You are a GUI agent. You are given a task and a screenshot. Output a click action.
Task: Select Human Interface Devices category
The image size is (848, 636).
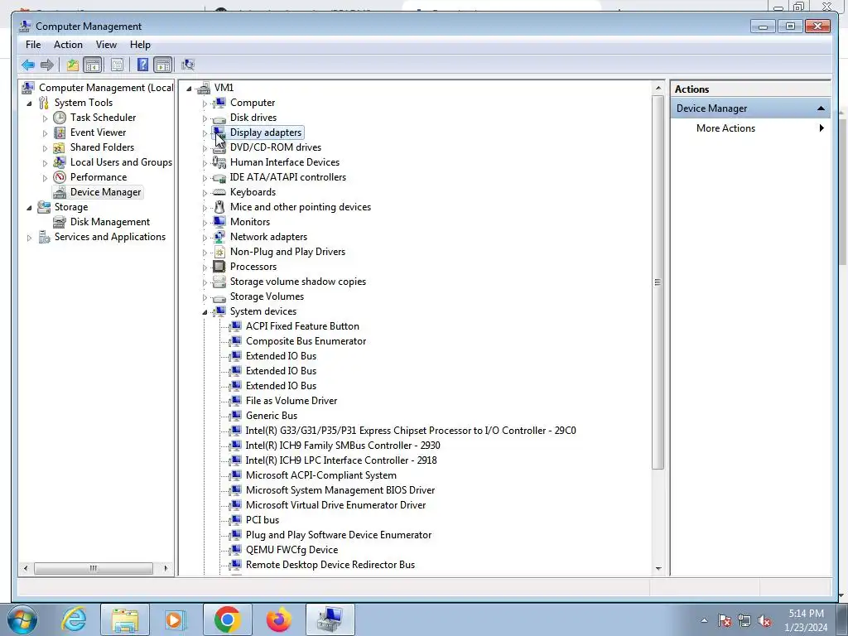click(285, 162)
